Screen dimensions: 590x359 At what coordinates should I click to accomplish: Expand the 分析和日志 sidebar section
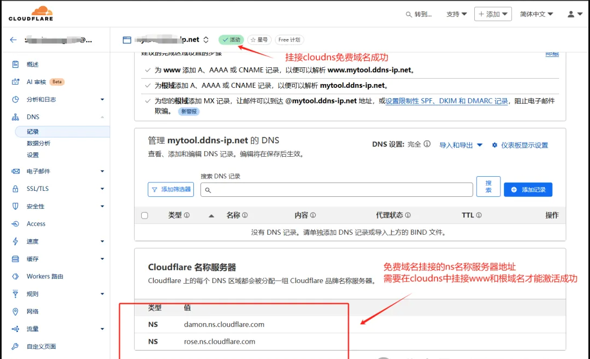102,100
